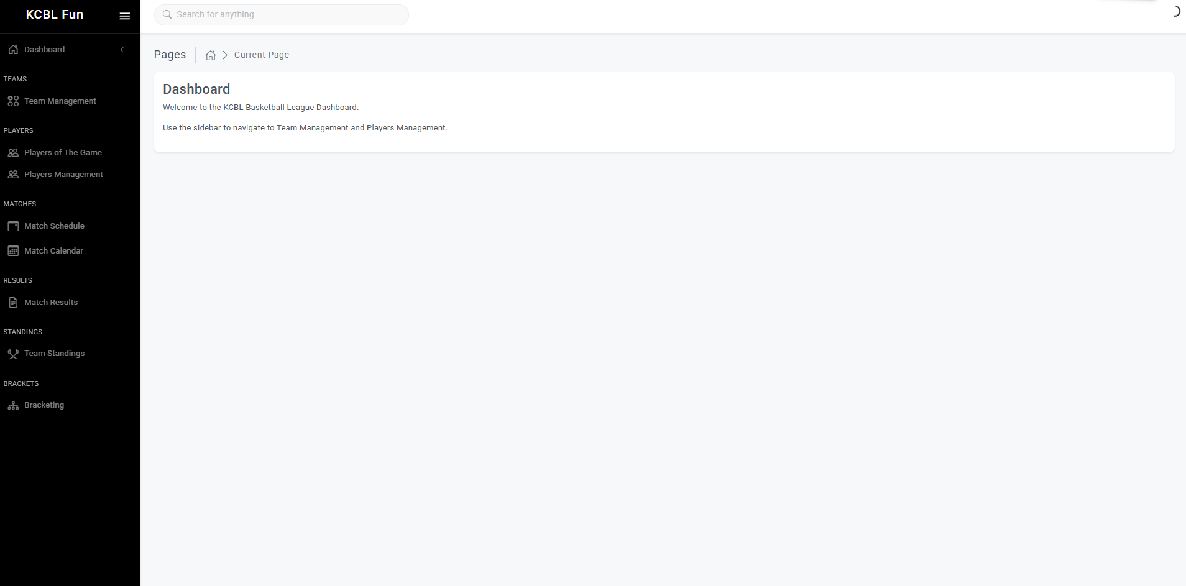Open Team Management from sidebar
1186x586 pixels.
pos(60,101)
